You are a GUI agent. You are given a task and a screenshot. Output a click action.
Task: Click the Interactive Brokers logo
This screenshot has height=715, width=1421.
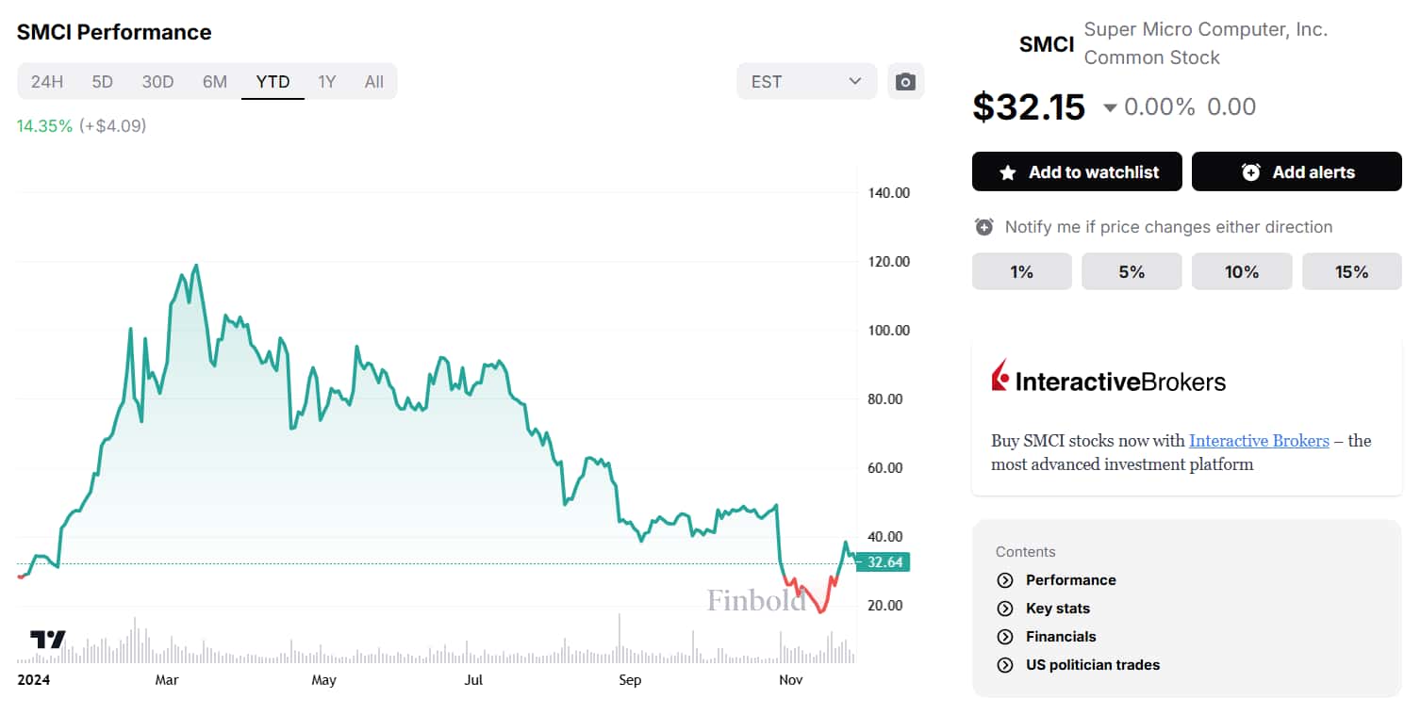click(x=1108, y=380)
